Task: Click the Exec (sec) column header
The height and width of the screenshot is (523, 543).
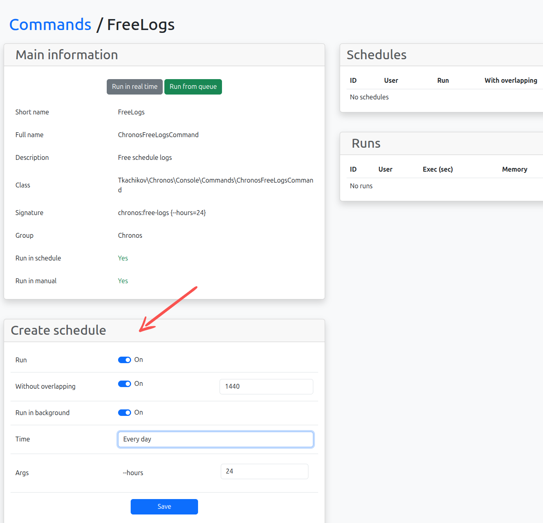Action: point(437,169)
